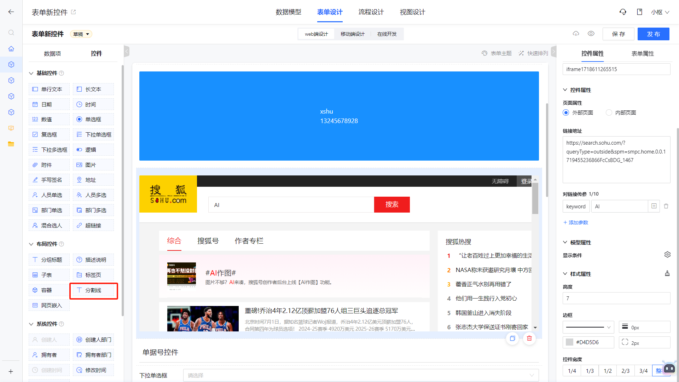Delete the keyword parameter row

[x=666, y=206]
